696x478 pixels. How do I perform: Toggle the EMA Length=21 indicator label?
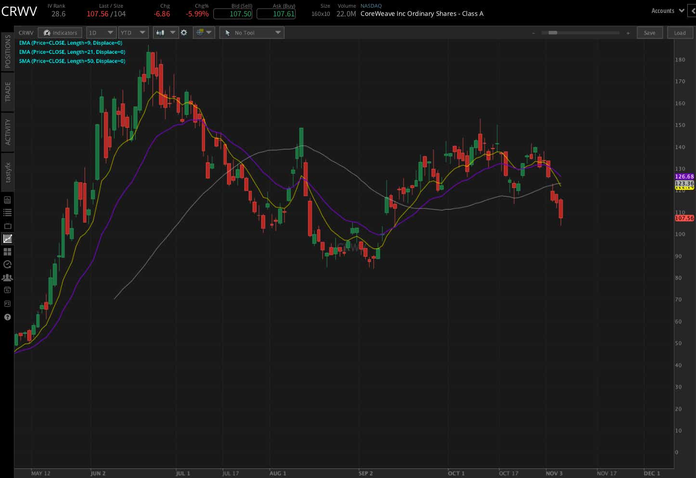tap(70, 52)
